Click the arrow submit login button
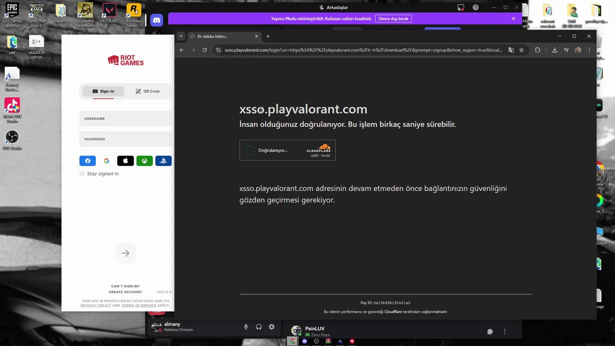This screenshot has height=346, width=615. [x=125, y=253]
